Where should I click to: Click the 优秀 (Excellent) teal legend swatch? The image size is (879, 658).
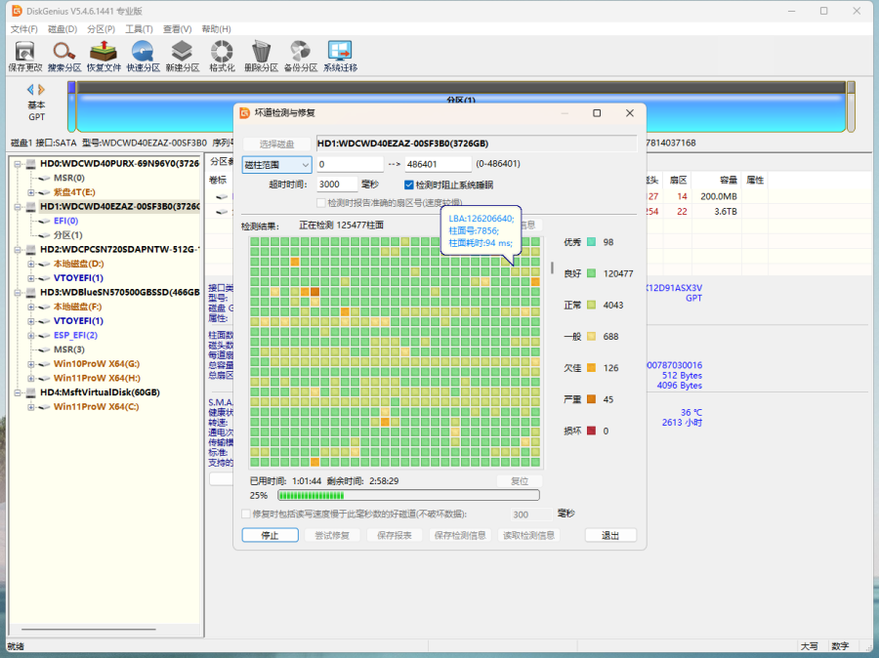(x=592, y=242)
